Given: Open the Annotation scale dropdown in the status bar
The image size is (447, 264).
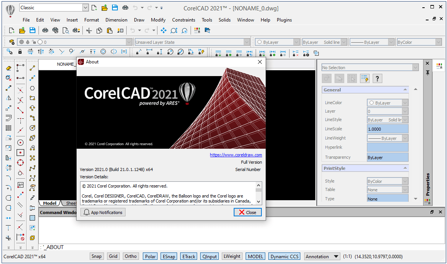Looking at the screenshot, I should 336,256.
